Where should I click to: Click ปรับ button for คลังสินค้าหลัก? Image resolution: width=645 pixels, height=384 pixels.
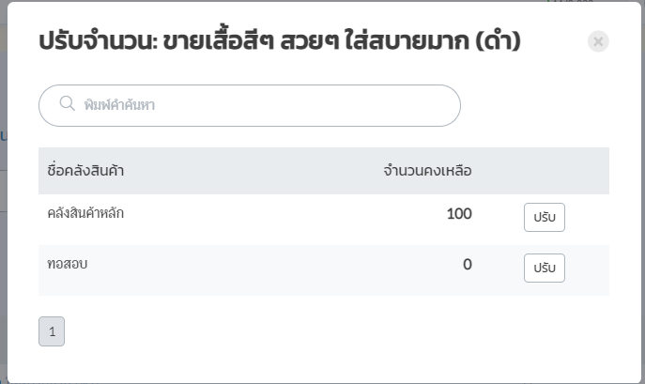(x=545, y=217)
